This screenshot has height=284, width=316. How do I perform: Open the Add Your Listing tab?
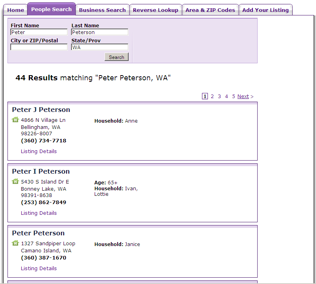[266, 10]
